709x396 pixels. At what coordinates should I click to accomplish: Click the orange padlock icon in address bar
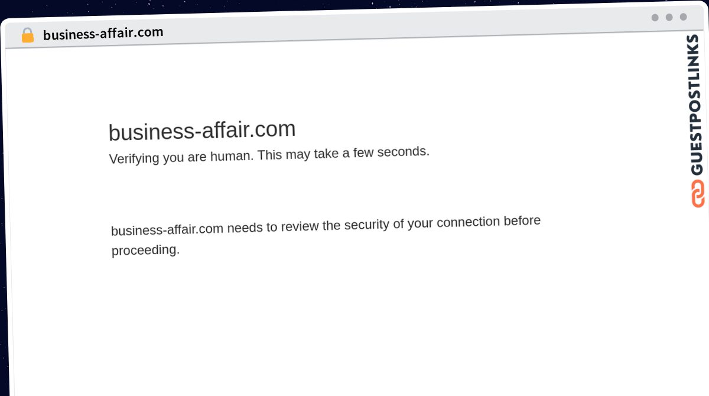(x=28, y=35)
